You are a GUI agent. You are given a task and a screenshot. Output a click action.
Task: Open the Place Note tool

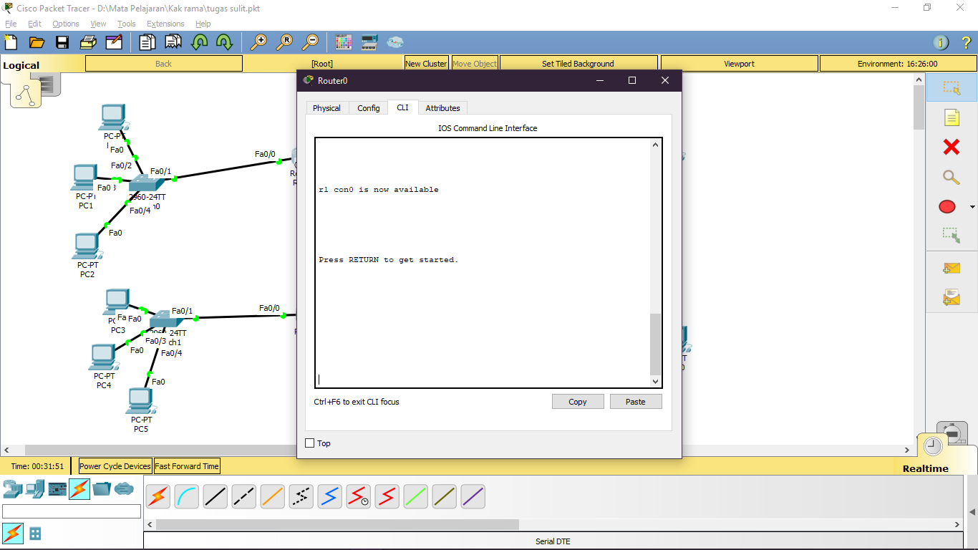coord(951,118)
